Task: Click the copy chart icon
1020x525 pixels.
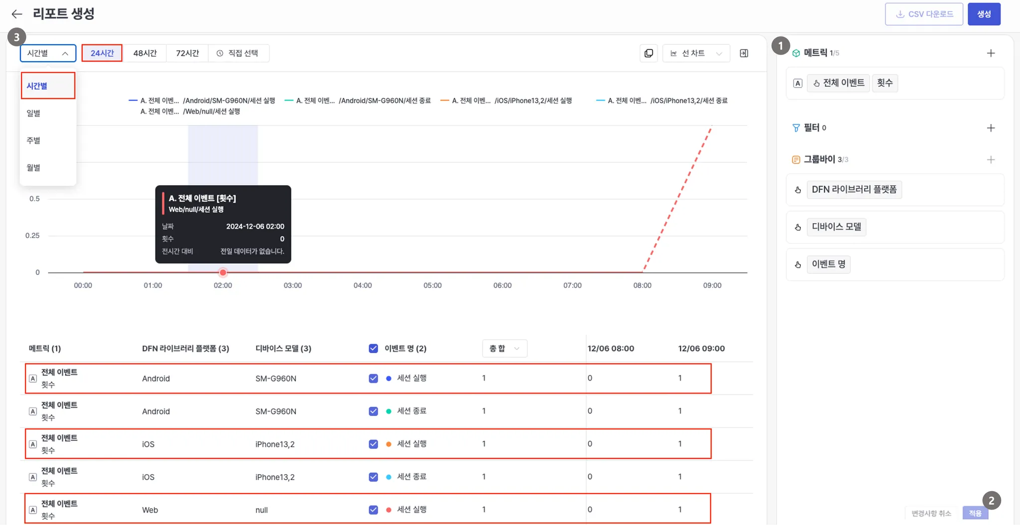Action: (648, 53)
